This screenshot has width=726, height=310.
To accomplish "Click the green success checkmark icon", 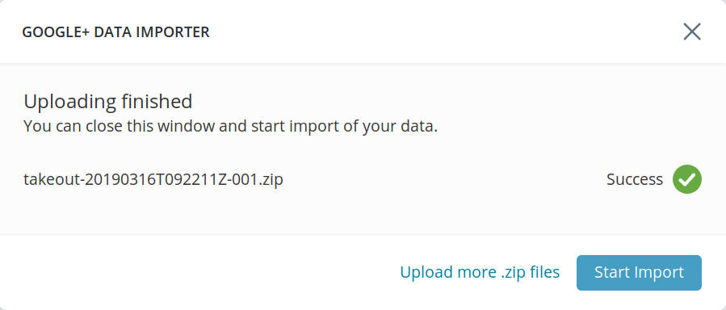I will click(687, 179).
